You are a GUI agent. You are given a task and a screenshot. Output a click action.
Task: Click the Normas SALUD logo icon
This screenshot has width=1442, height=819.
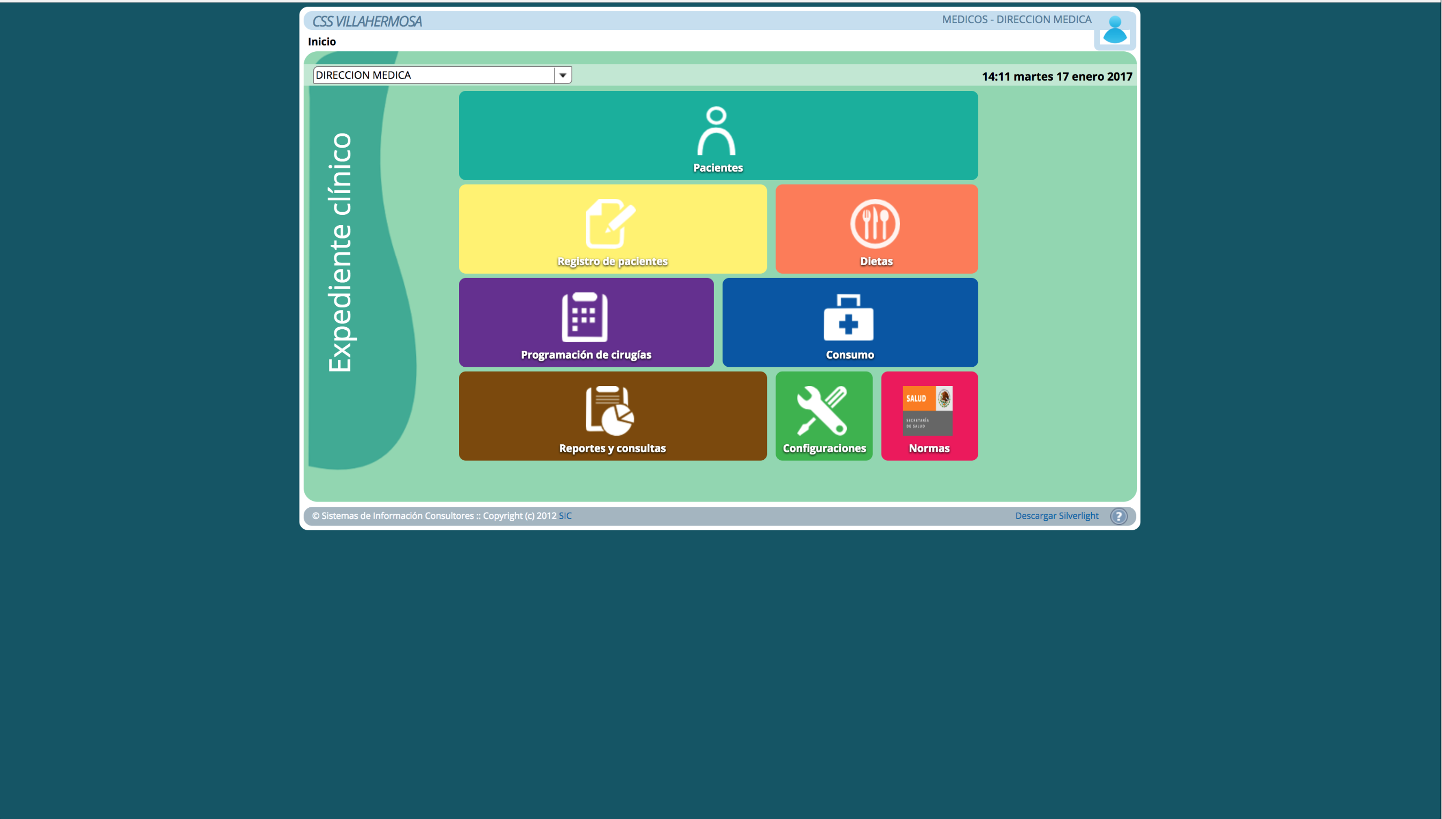tap(927, 411)
